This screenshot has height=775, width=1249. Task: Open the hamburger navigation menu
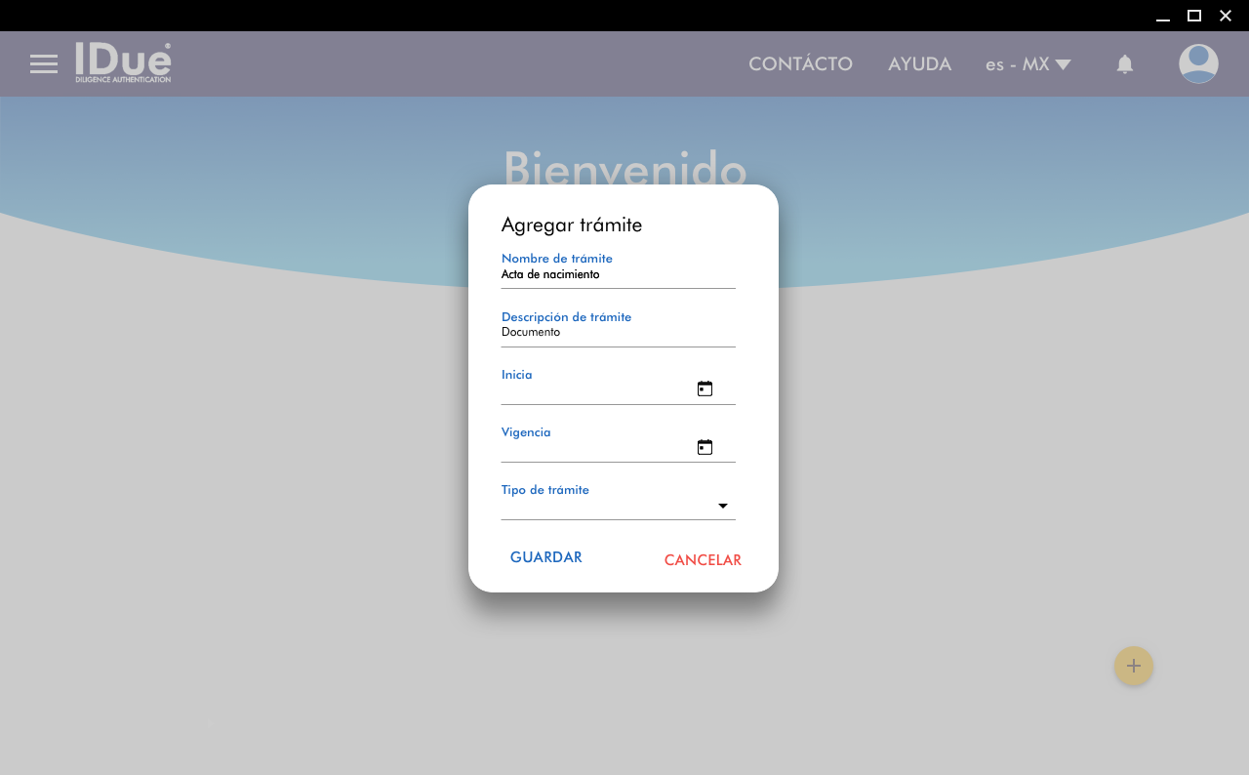(44, 64)
